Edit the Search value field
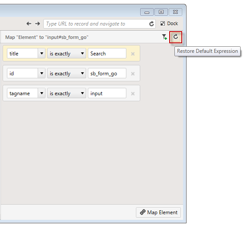The width and height of the screenshot is (251, 238). [x=107, y=53]
